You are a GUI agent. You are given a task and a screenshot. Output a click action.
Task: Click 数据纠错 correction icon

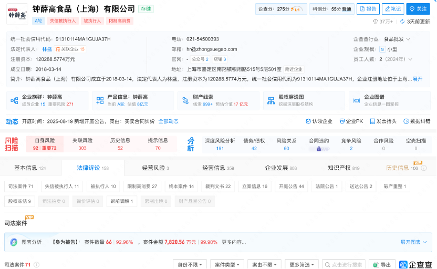(406, 121)
